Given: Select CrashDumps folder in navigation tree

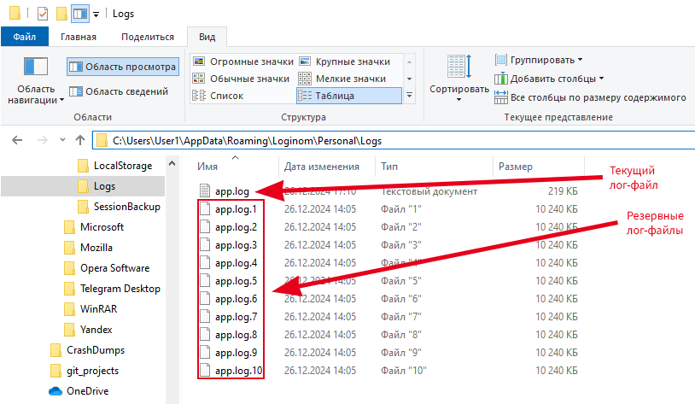Looking at the screenshot, I should tap(87, 350).
